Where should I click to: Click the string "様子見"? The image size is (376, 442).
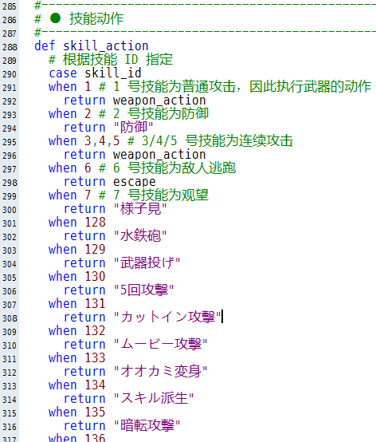[140, 208]
